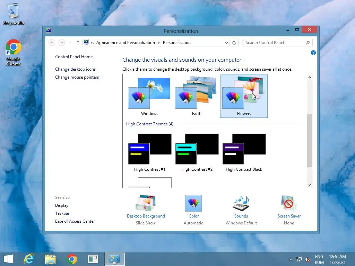Open the Google Chrome desktop shortcut

(x=14, y=53)
